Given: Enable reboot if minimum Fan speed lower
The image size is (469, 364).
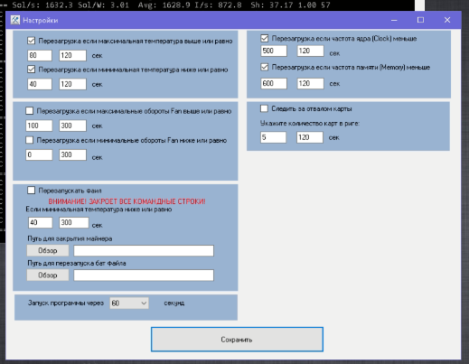Looking at the screenshot, I should (x=30, y=140).
